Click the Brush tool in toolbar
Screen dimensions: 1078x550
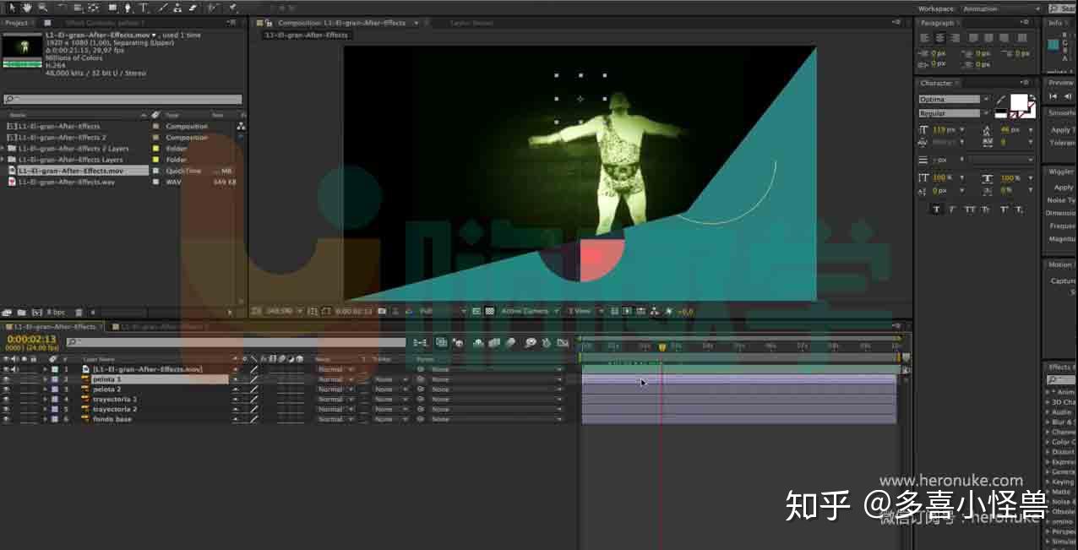click(163, 8)
